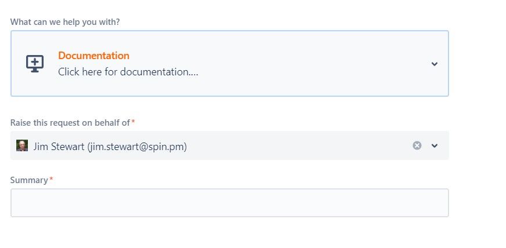Select the orange Documentation heading
This screenshot has width=506, height=248.
pos(94,56)
